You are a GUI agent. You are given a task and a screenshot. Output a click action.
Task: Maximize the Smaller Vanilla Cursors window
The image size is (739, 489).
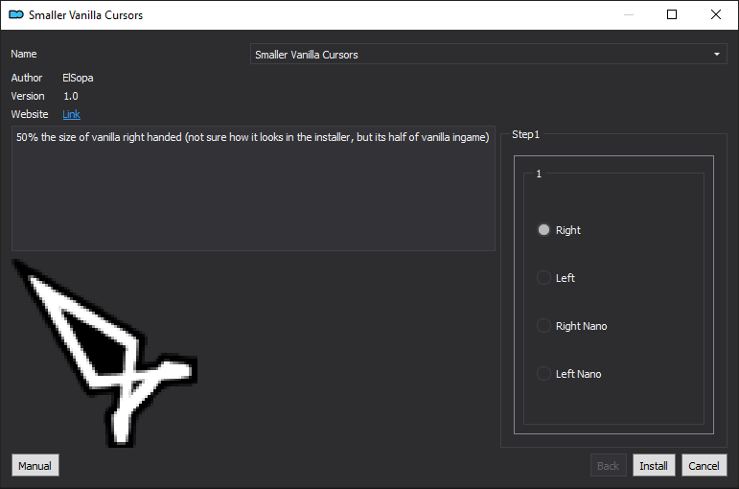click(672, 14)
